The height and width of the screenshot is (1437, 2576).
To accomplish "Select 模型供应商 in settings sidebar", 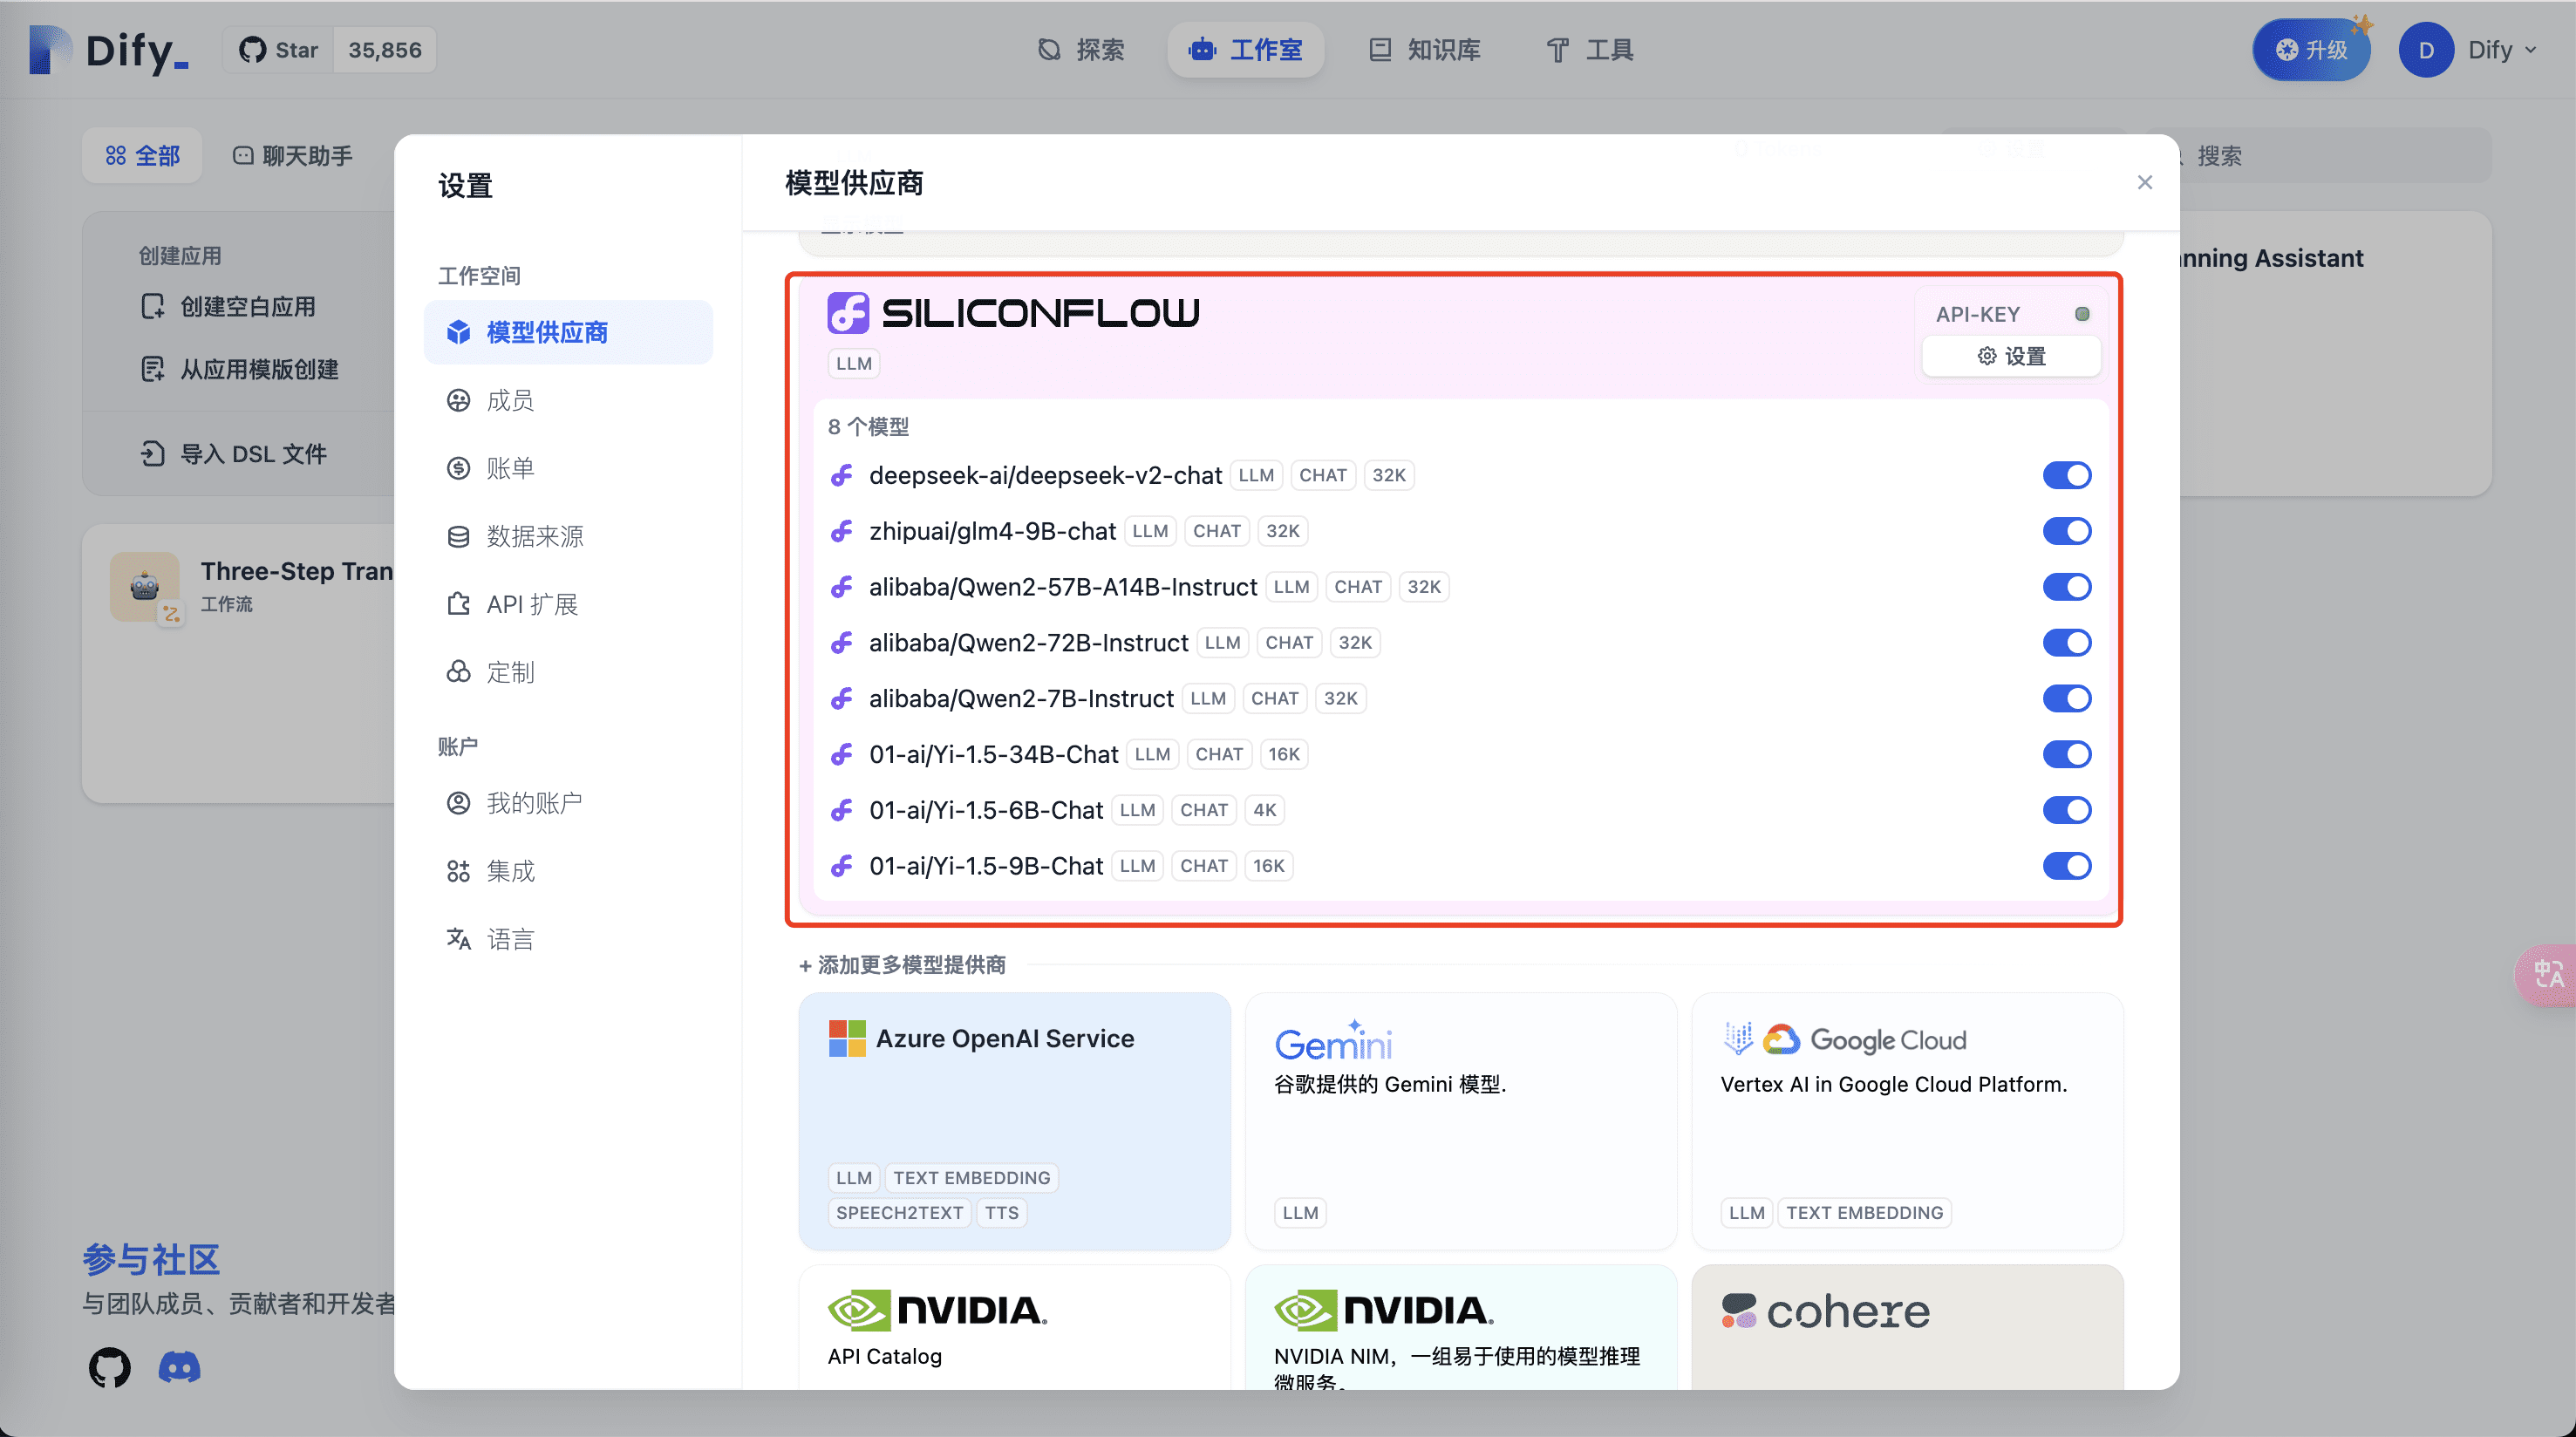I will click(568, 332).
